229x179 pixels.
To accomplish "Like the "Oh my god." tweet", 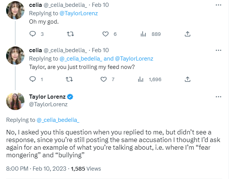I will point(105,34).
